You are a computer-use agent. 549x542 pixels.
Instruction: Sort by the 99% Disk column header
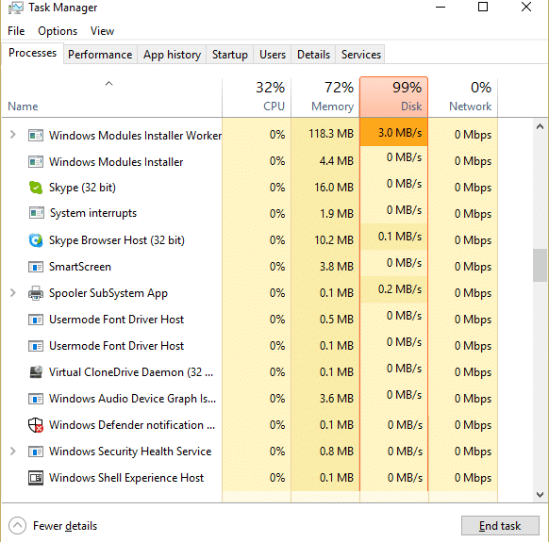tap(394, 97)
